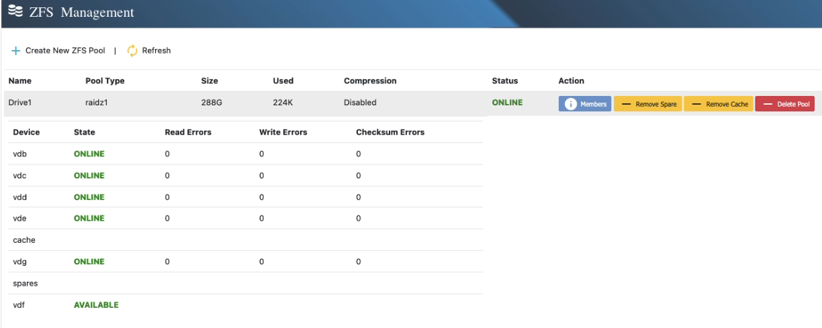Image resolution: width=822 pixels, height=328 pixels.
Task: Open the Create New ZFS Pool link
Action: pyautogui.click(x=65, y=51)
